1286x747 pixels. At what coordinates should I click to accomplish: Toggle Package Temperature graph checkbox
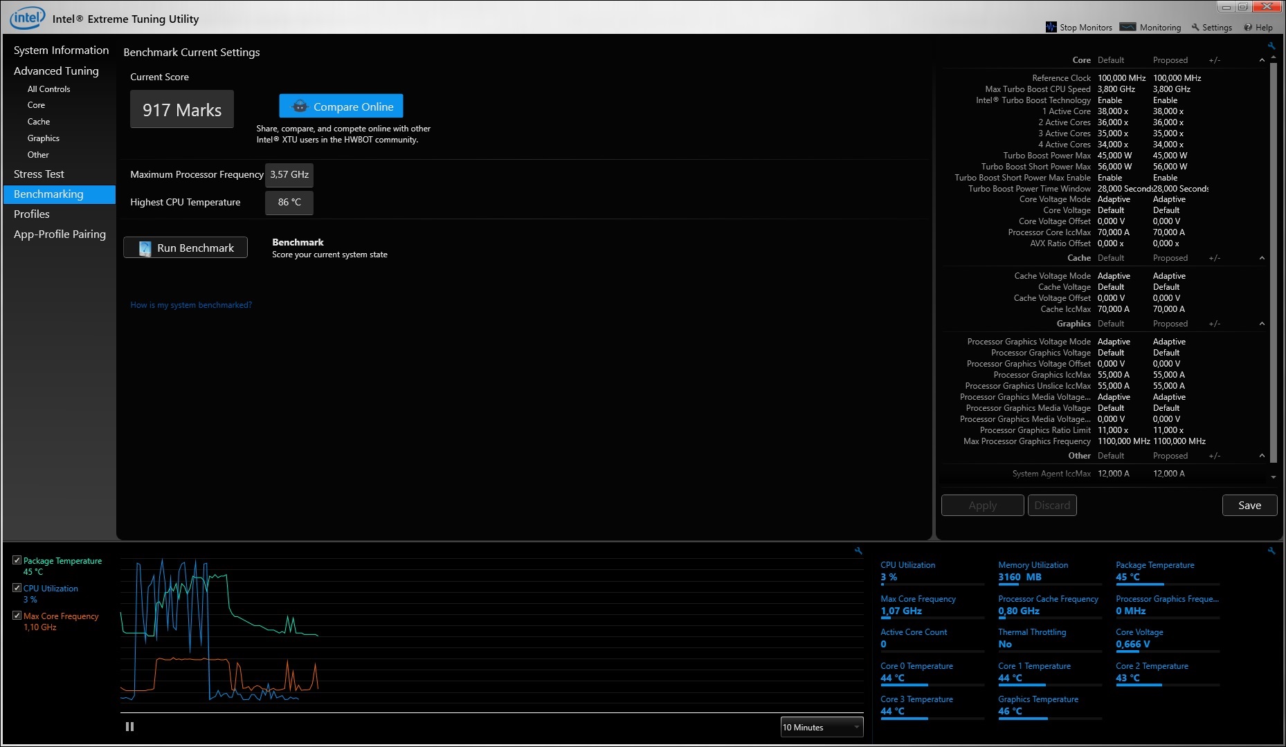pyautogui.click(x=17, y=560)
